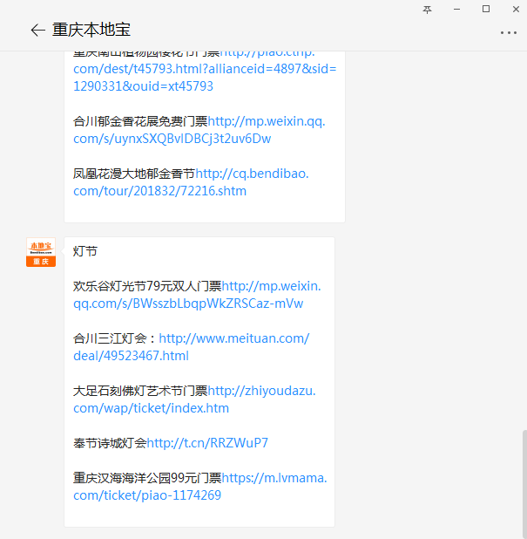The image size is (527, 539).
Task: Open the t.cn/RRZWuP7 short link
Action: pos(207,443)
